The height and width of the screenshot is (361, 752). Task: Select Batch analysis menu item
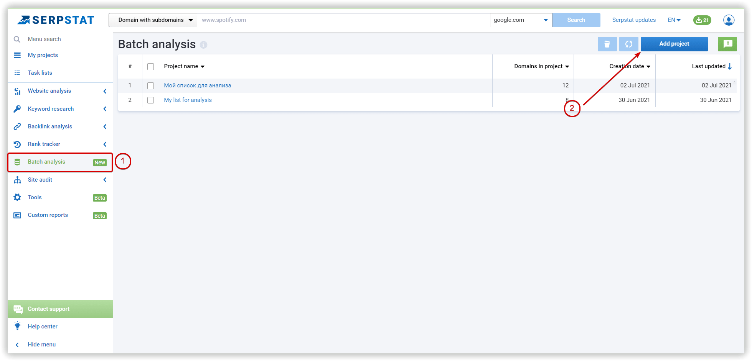[60, 162]
